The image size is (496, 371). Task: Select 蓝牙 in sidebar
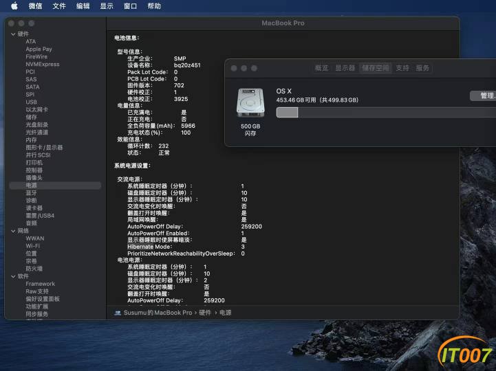point(31,193)
